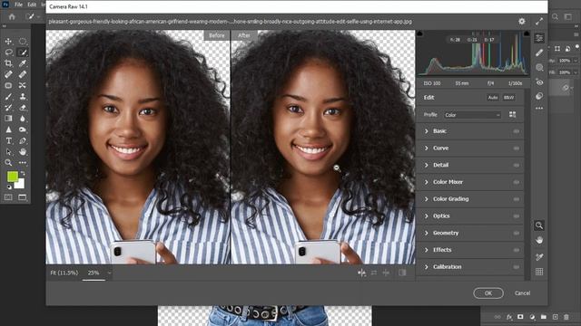Toggle visibility of the Optics panel
The height and width of the screenshot is (326, 581).
click(517, 216)
